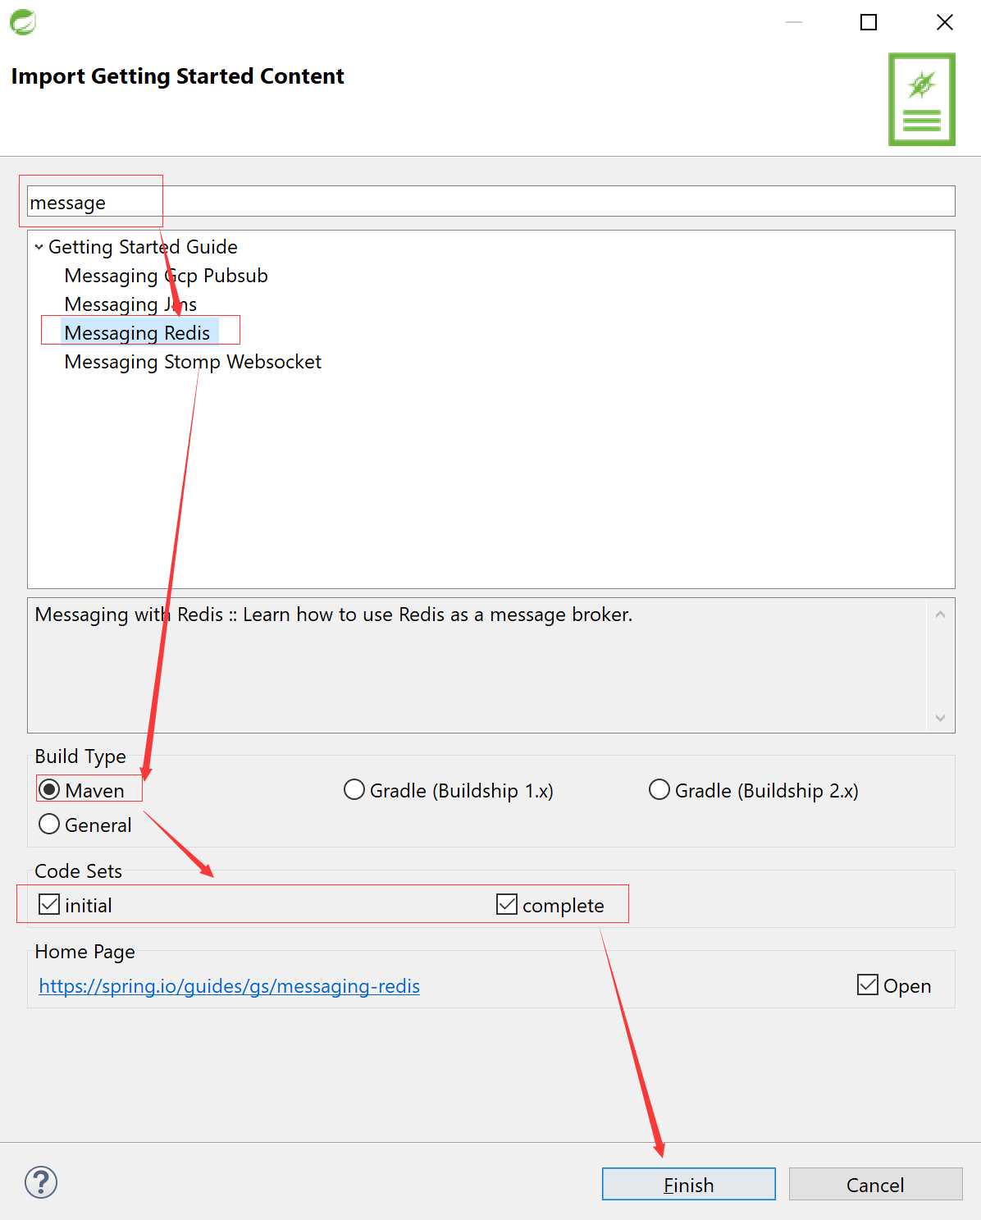Select Messaging Stomp Websocket guide

pos(193,362)
